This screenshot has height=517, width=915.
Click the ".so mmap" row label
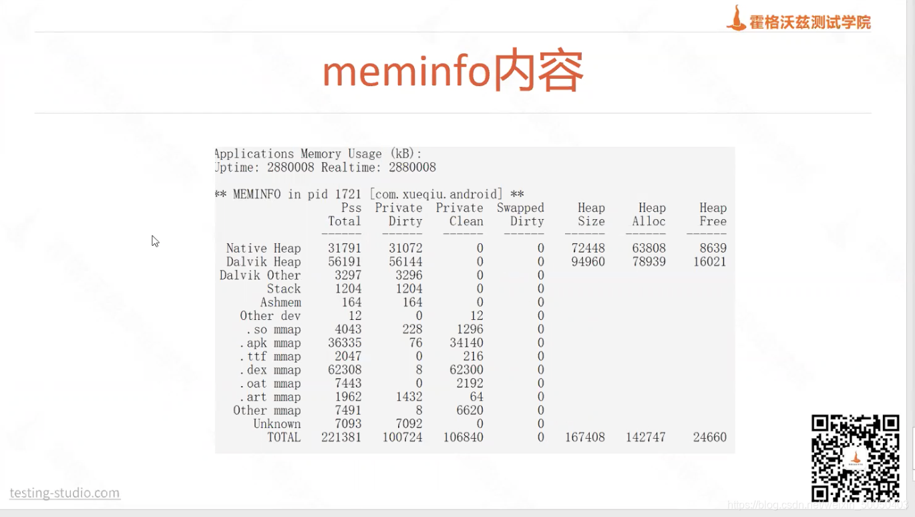pos(274,329)
